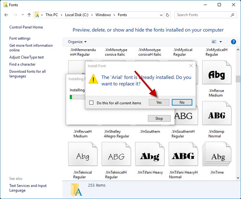Change view with the view icon
The height and width of the screenshot is (199, 241).
pos(214,42)
